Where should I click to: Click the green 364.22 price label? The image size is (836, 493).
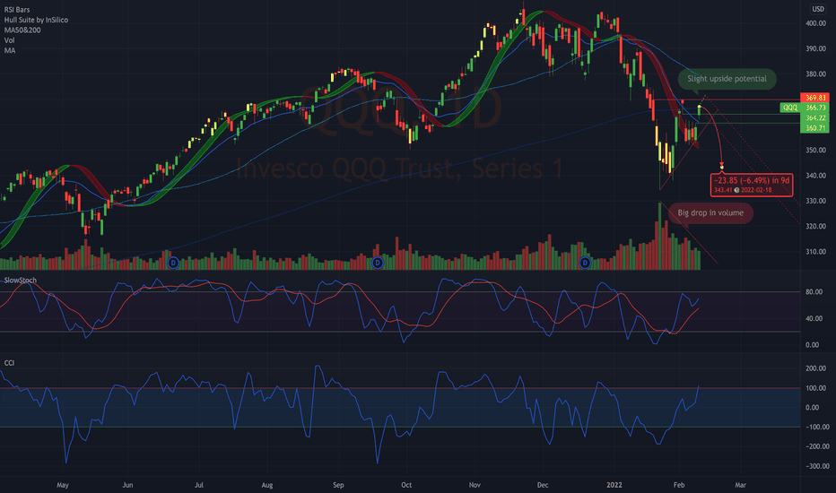tap(815, 117)
